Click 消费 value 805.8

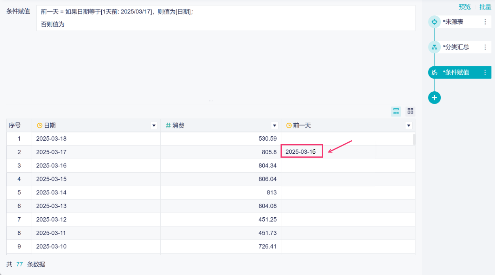pos(269,152)
